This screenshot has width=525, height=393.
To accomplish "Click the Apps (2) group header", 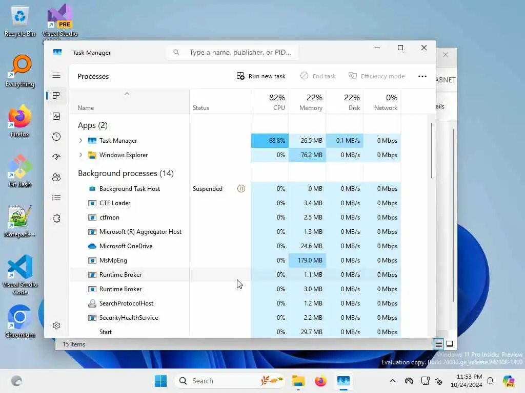I will pos(93,125).
